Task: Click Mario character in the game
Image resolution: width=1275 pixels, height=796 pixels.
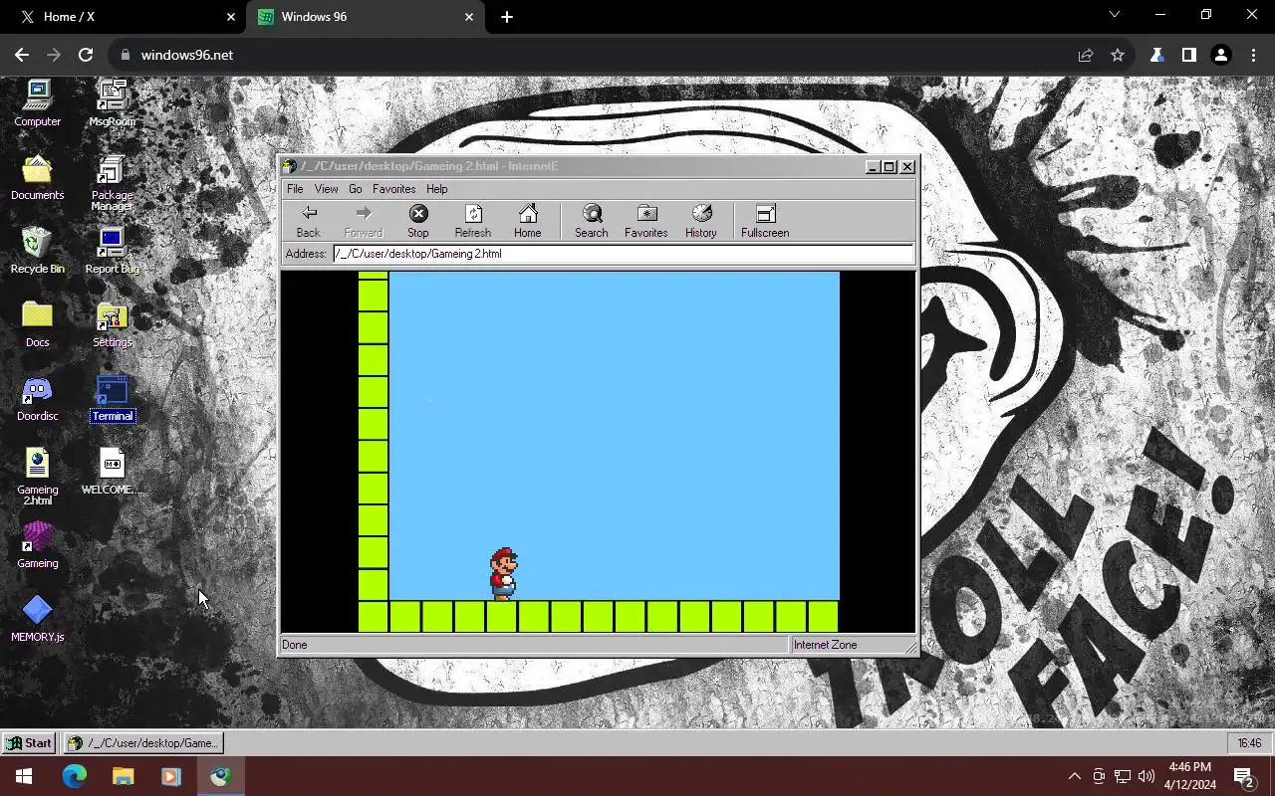Action: point(503,574)
